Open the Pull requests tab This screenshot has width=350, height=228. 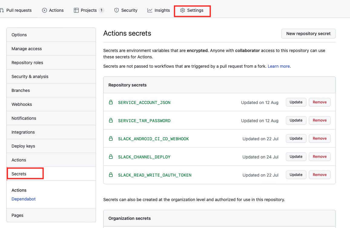(16, 10)
